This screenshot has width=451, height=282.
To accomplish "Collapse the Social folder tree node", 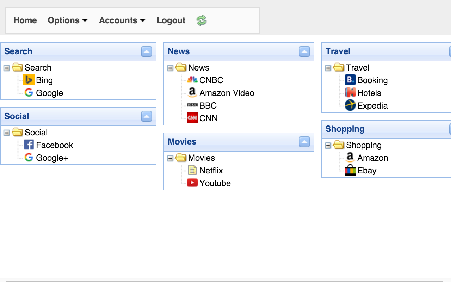I will [7, 133].
